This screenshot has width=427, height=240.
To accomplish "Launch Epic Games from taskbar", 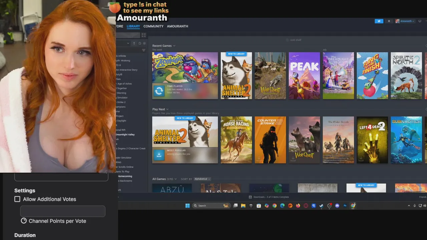I will point(251,206).
